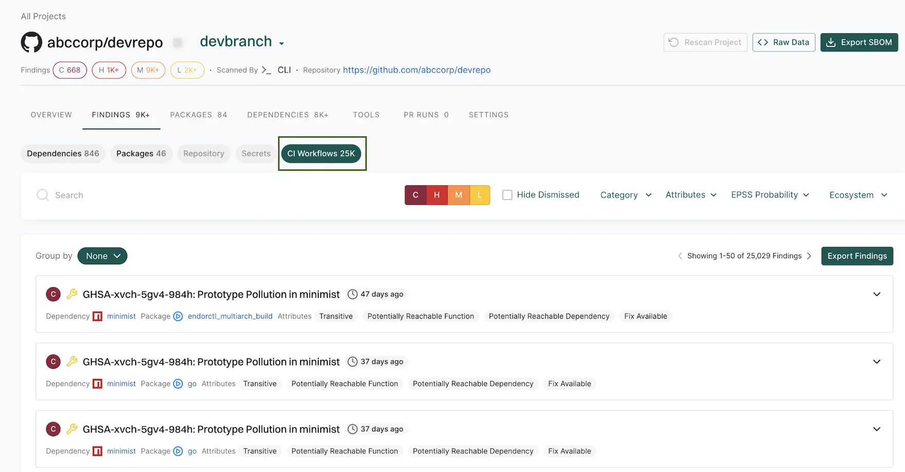Click the clock icon showing 47 days ago
905x472 pixels.
coord(352,294)
